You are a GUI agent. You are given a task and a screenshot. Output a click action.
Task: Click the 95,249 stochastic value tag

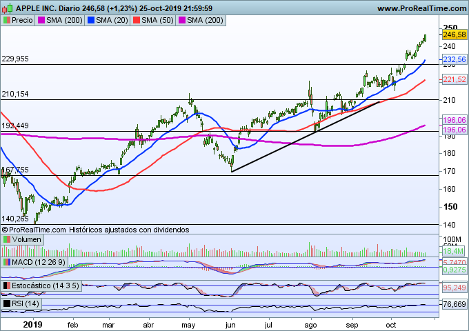pyautogui.click(x=455, y=288)
